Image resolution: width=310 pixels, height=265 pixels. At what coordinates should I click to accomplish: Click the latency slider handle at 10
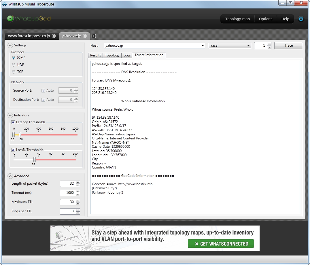pyautogui.click(x=14, y=135)
